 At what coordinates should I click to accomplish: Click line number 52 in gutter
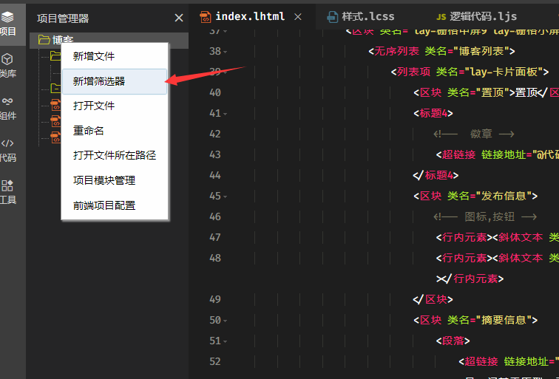[215, 361]
